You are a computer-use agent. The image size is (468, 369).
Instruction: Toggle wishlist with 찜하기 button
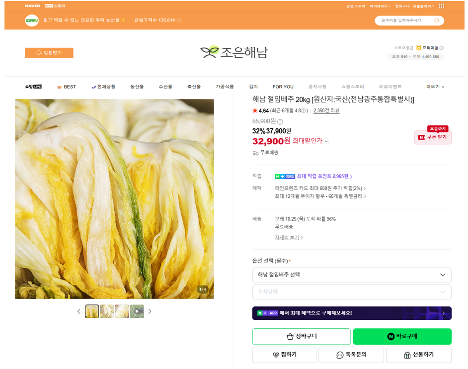pos(285,355)
